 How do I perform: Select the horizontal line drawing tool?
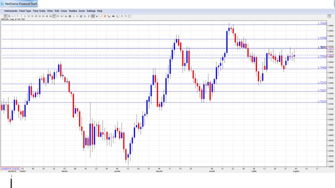[x=85, y=16]
